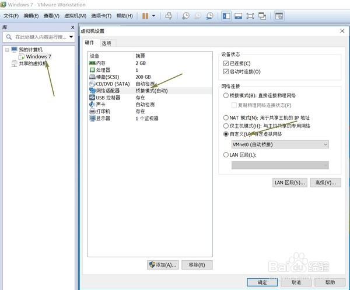The height and width of the screenshot is (290, 350).
Task: Click the 移除(R) button
Action: (197, 265)
